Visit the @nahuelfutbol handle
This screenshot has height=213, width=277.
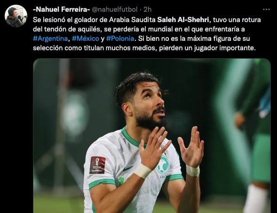pyautogui.click(x=115, y=9)
